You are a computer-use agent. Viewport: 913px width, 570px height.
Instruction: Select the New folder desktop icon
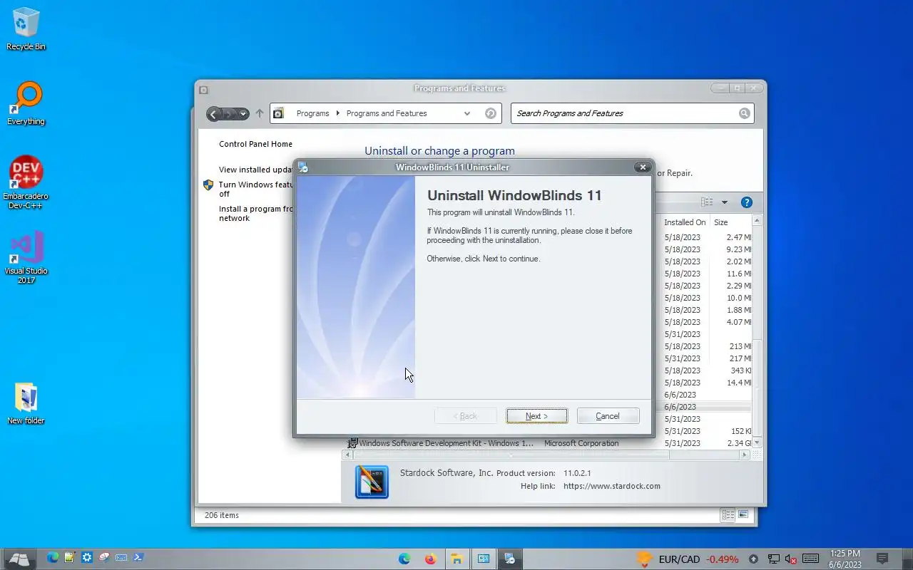26,403
